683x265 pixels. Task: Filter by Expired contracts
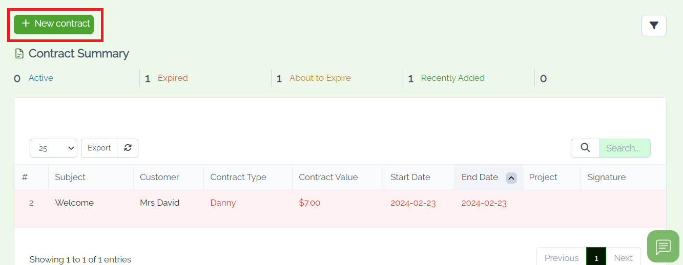[173, 78]
